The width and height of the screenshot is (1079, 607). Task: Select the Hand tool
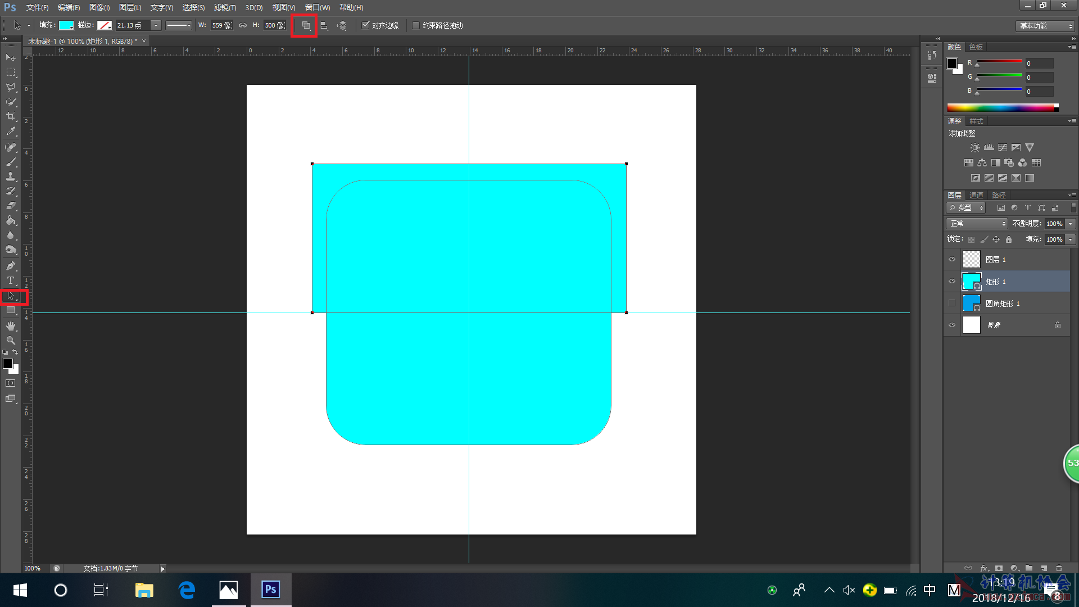coord(11,326)
